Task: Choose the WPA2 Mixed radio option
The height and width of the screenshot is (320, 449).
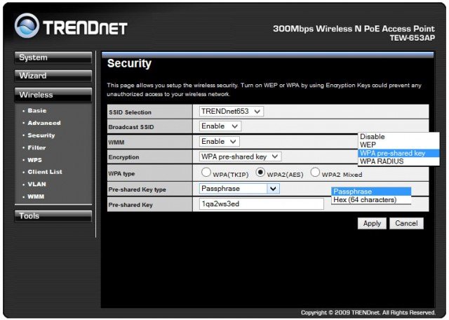Action: pos(316,172)
